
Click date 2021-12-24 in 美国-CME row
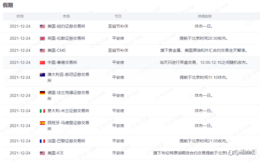[20, 50]
